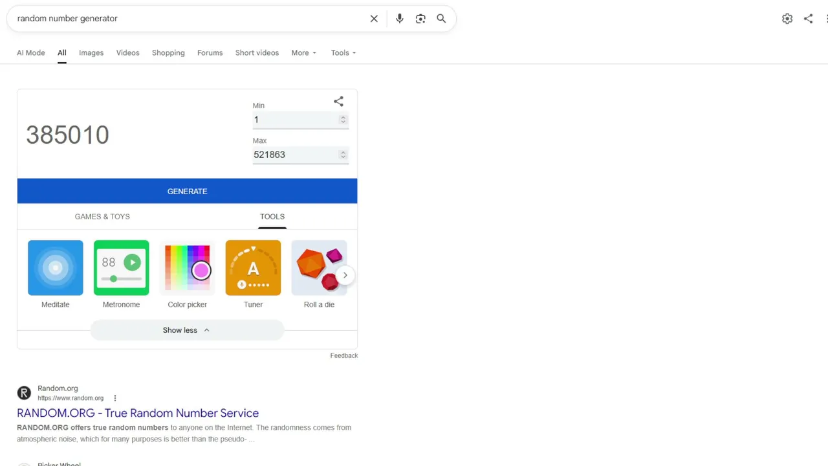
Task: Open Google Lens image search
Action: point(420,19)
